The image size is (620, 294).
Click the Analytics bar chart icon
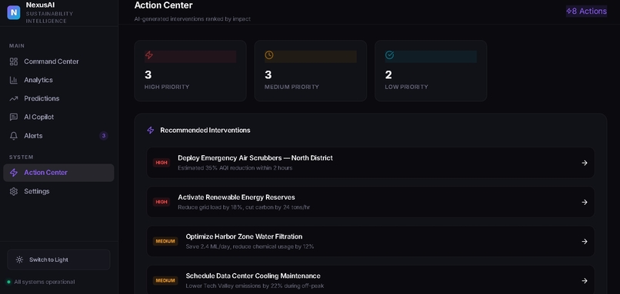click(x=14, y=80)
